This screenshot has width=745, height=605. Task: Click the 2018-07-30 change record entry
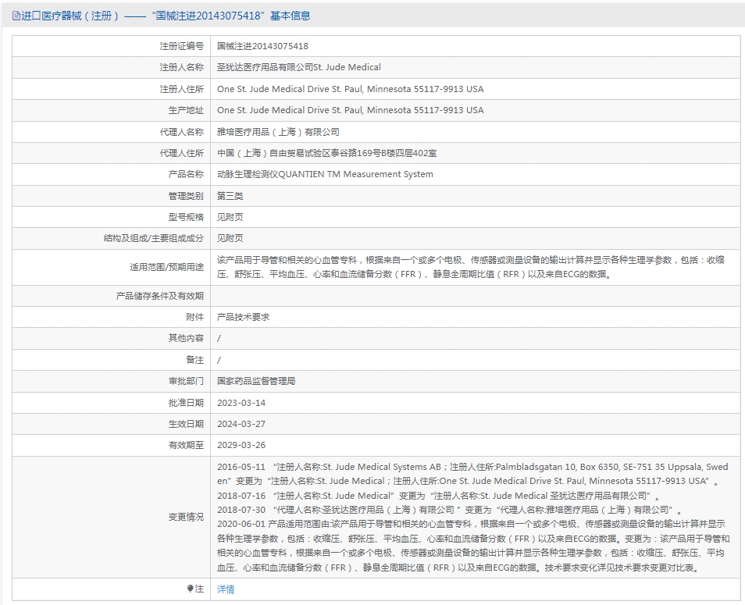point(450,510)
